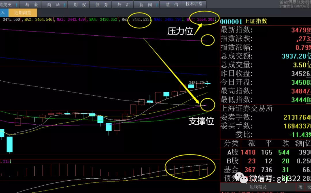Open the 期权 menu tab
The height and width of the screenshot is (193, 311).
[x=79, y=5]
